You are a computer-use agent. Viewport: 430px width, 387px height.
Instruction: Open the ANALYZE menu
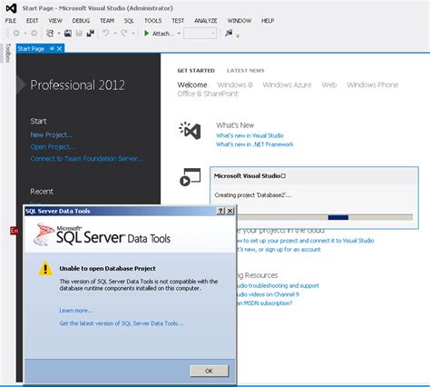(x=206, y=21)
